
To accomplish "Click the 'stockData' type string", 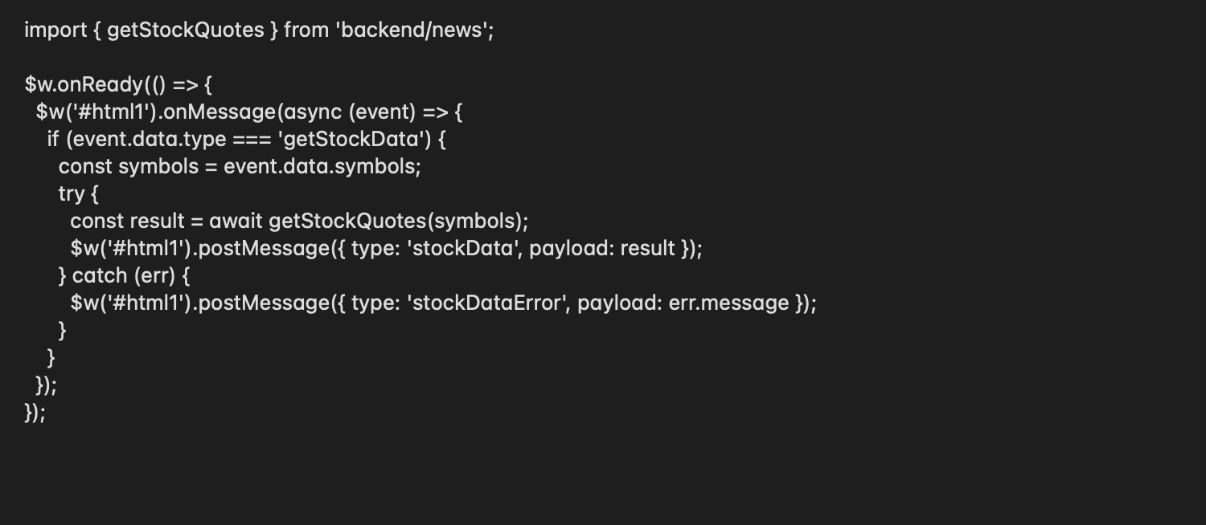I will pos(463,249).
